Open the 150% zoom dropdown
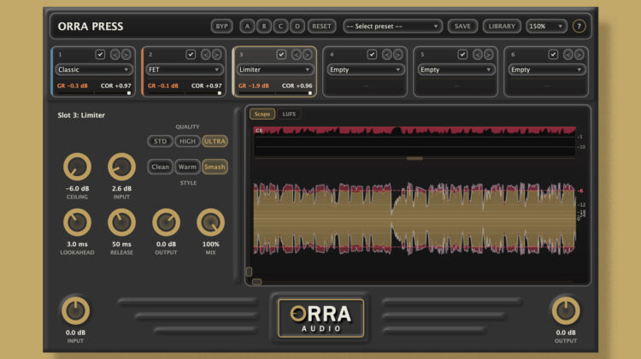The height and width of the screenshot is (359, 641). pos(547,26)
